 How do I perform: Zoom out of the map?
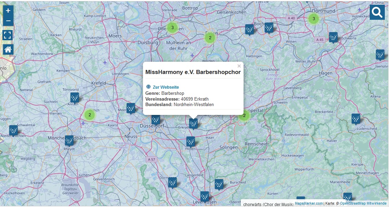[8, 21]
